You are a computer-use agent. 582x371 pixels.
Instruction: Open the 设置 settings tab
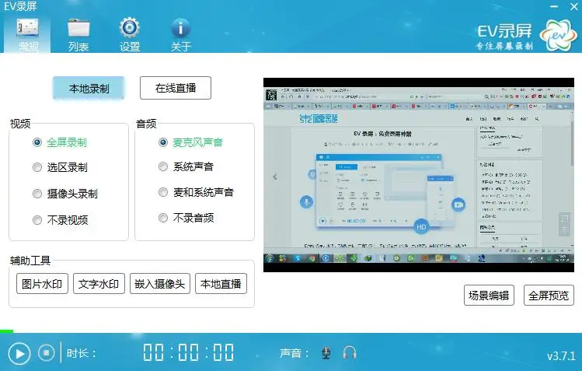(129, 34)
